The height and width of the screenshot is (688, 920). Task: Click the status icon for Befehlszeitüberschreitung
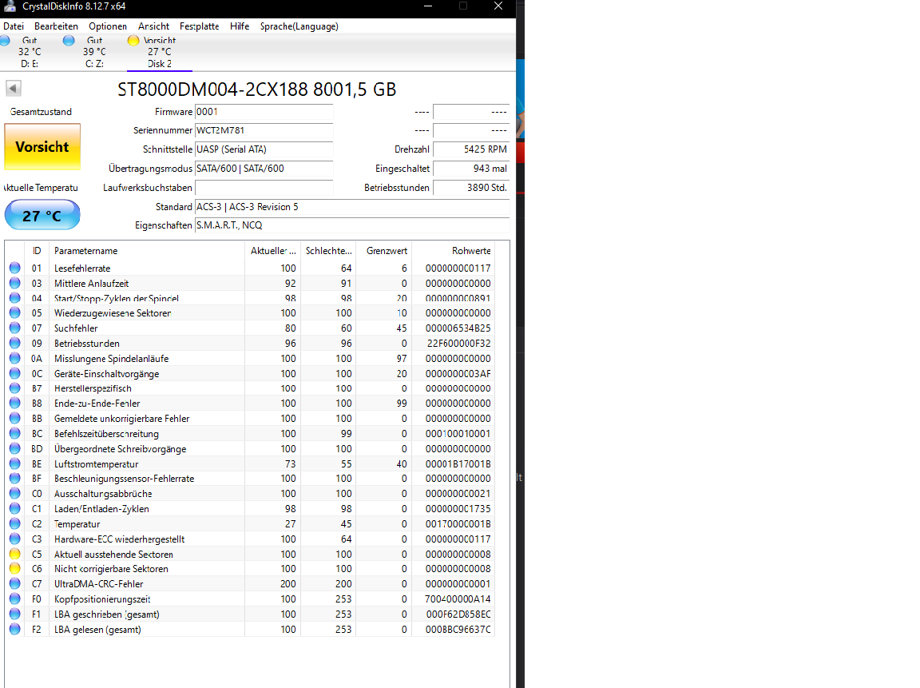click(14, 433)
